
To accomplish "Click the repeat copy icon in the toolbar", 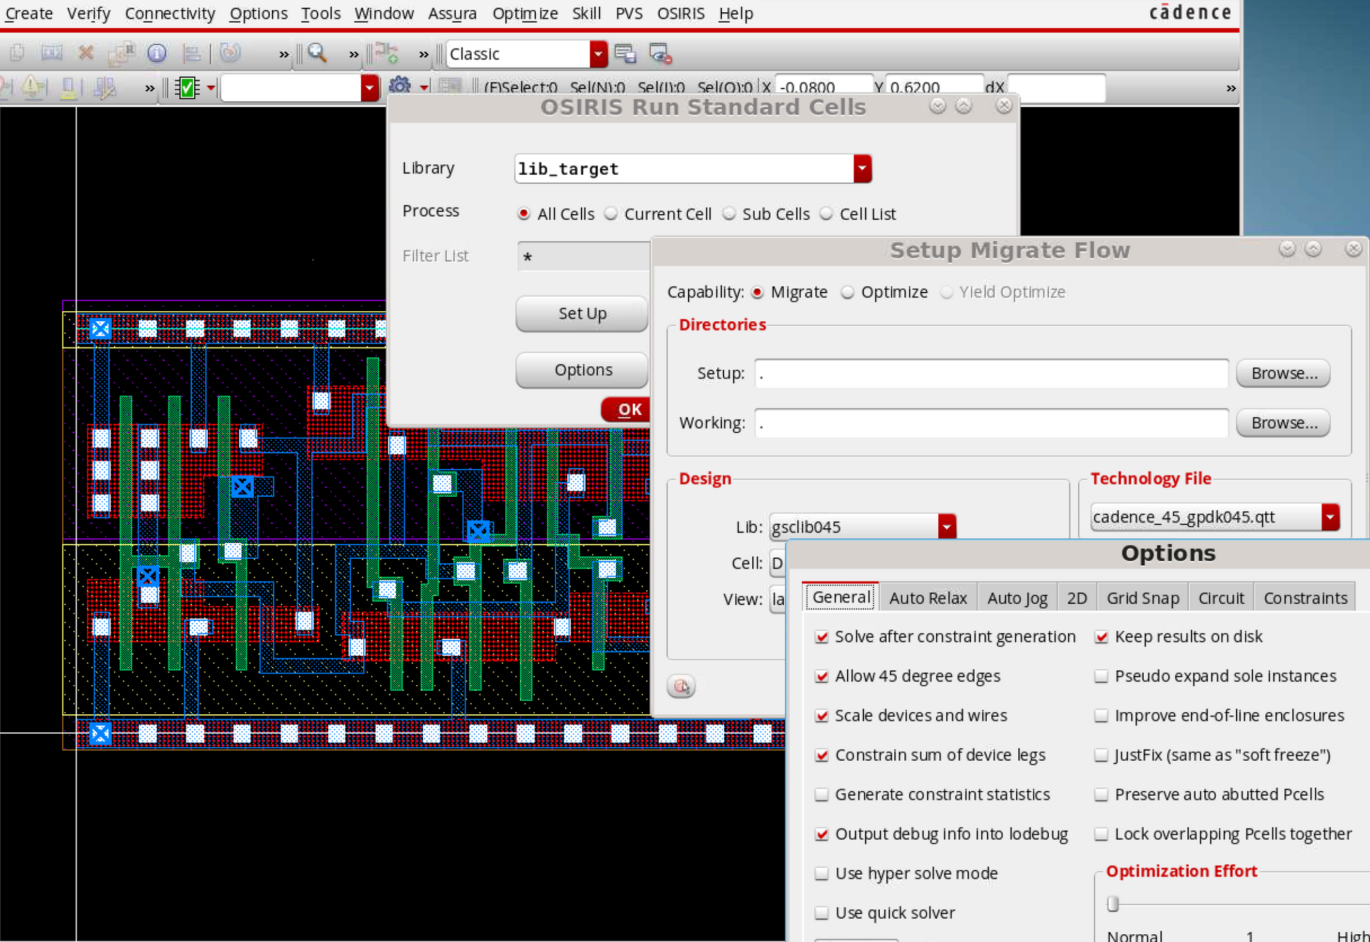I will click(x=121, y=53).
